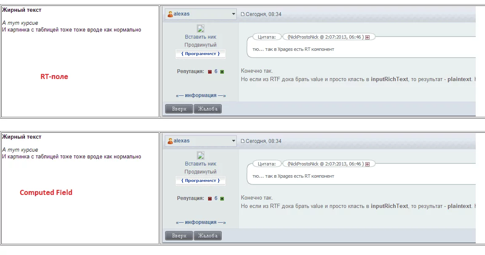Click the green plus reputation icon in the bottom post
The image size is (485, 255).
pos(222,199)
